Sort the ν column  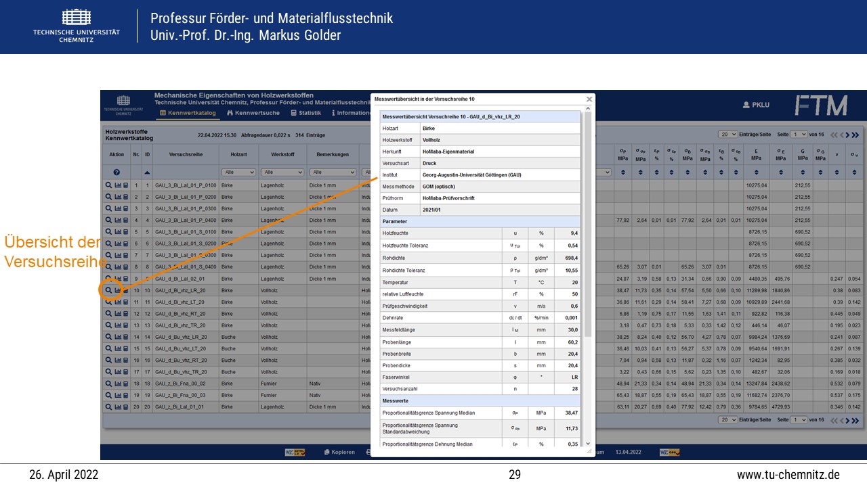(837, 172)
